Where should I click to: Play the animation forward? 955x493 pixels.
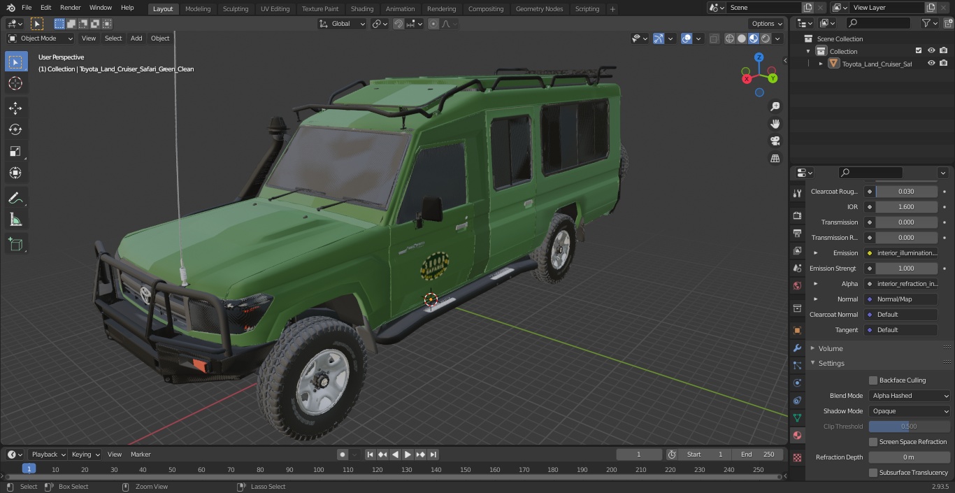coord(408,455)
